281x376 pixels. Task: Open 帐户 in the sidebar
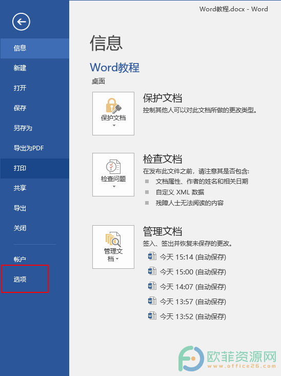35,259
